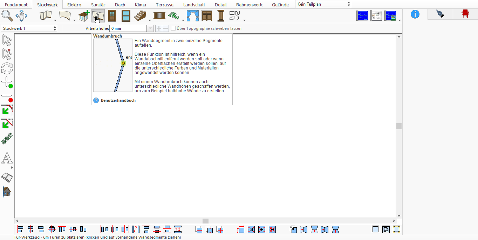
Task: Expand the Arbeitshöhe value dropdown arrow
Action: click(x=150, y=28)
